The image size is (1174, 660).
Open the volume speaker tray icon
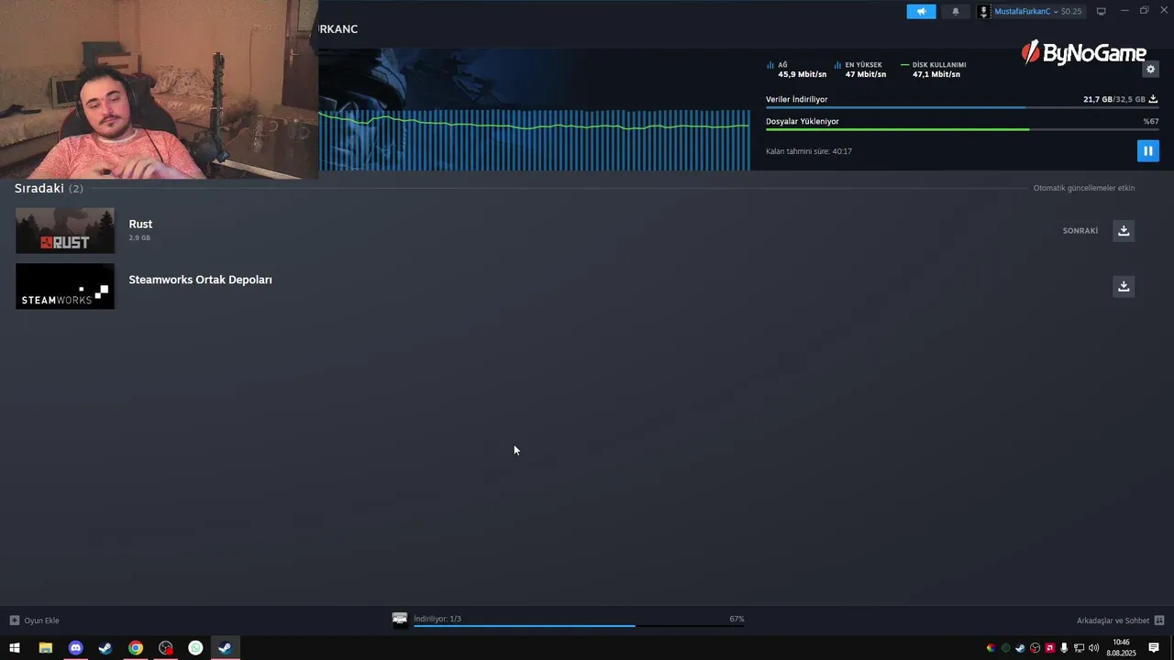1093,648
